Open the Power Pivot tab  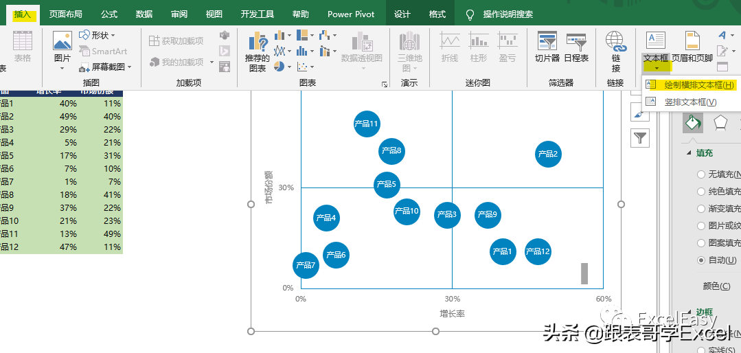(351, 14)
